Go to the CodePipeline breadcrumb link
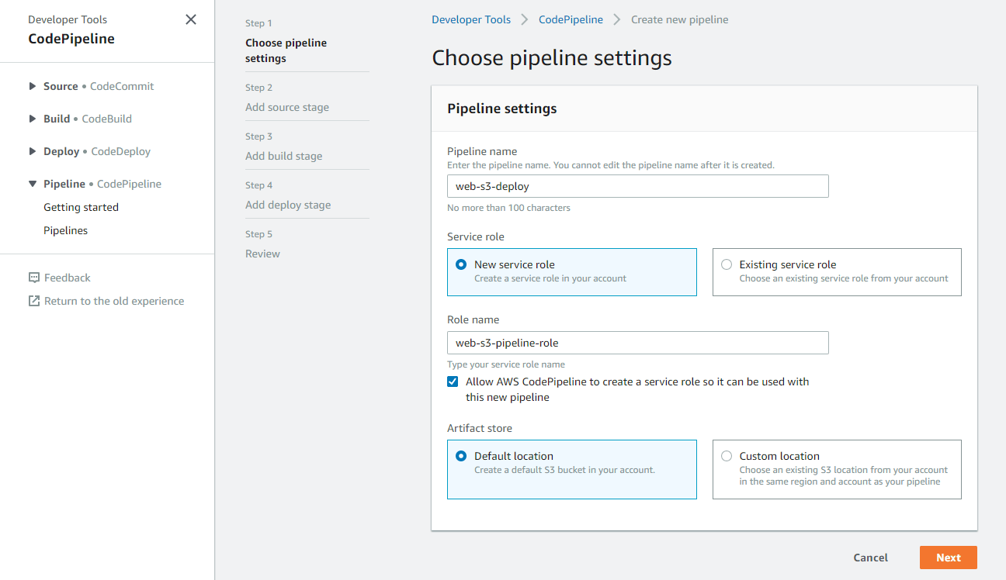Viewport: 1006px width, 580px height. (571, 19)
